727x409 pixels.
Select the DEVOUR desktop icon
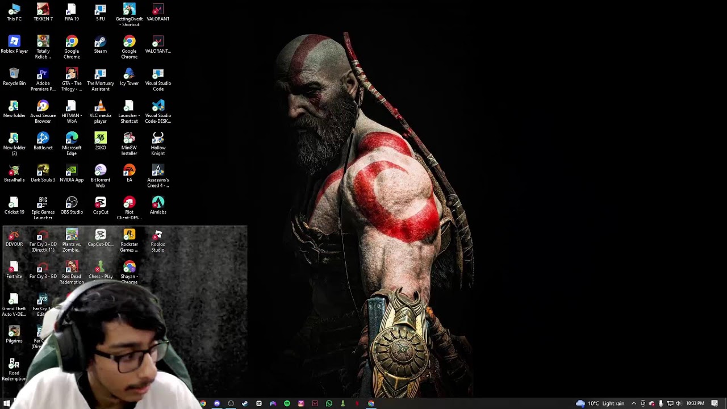[14, 238]
